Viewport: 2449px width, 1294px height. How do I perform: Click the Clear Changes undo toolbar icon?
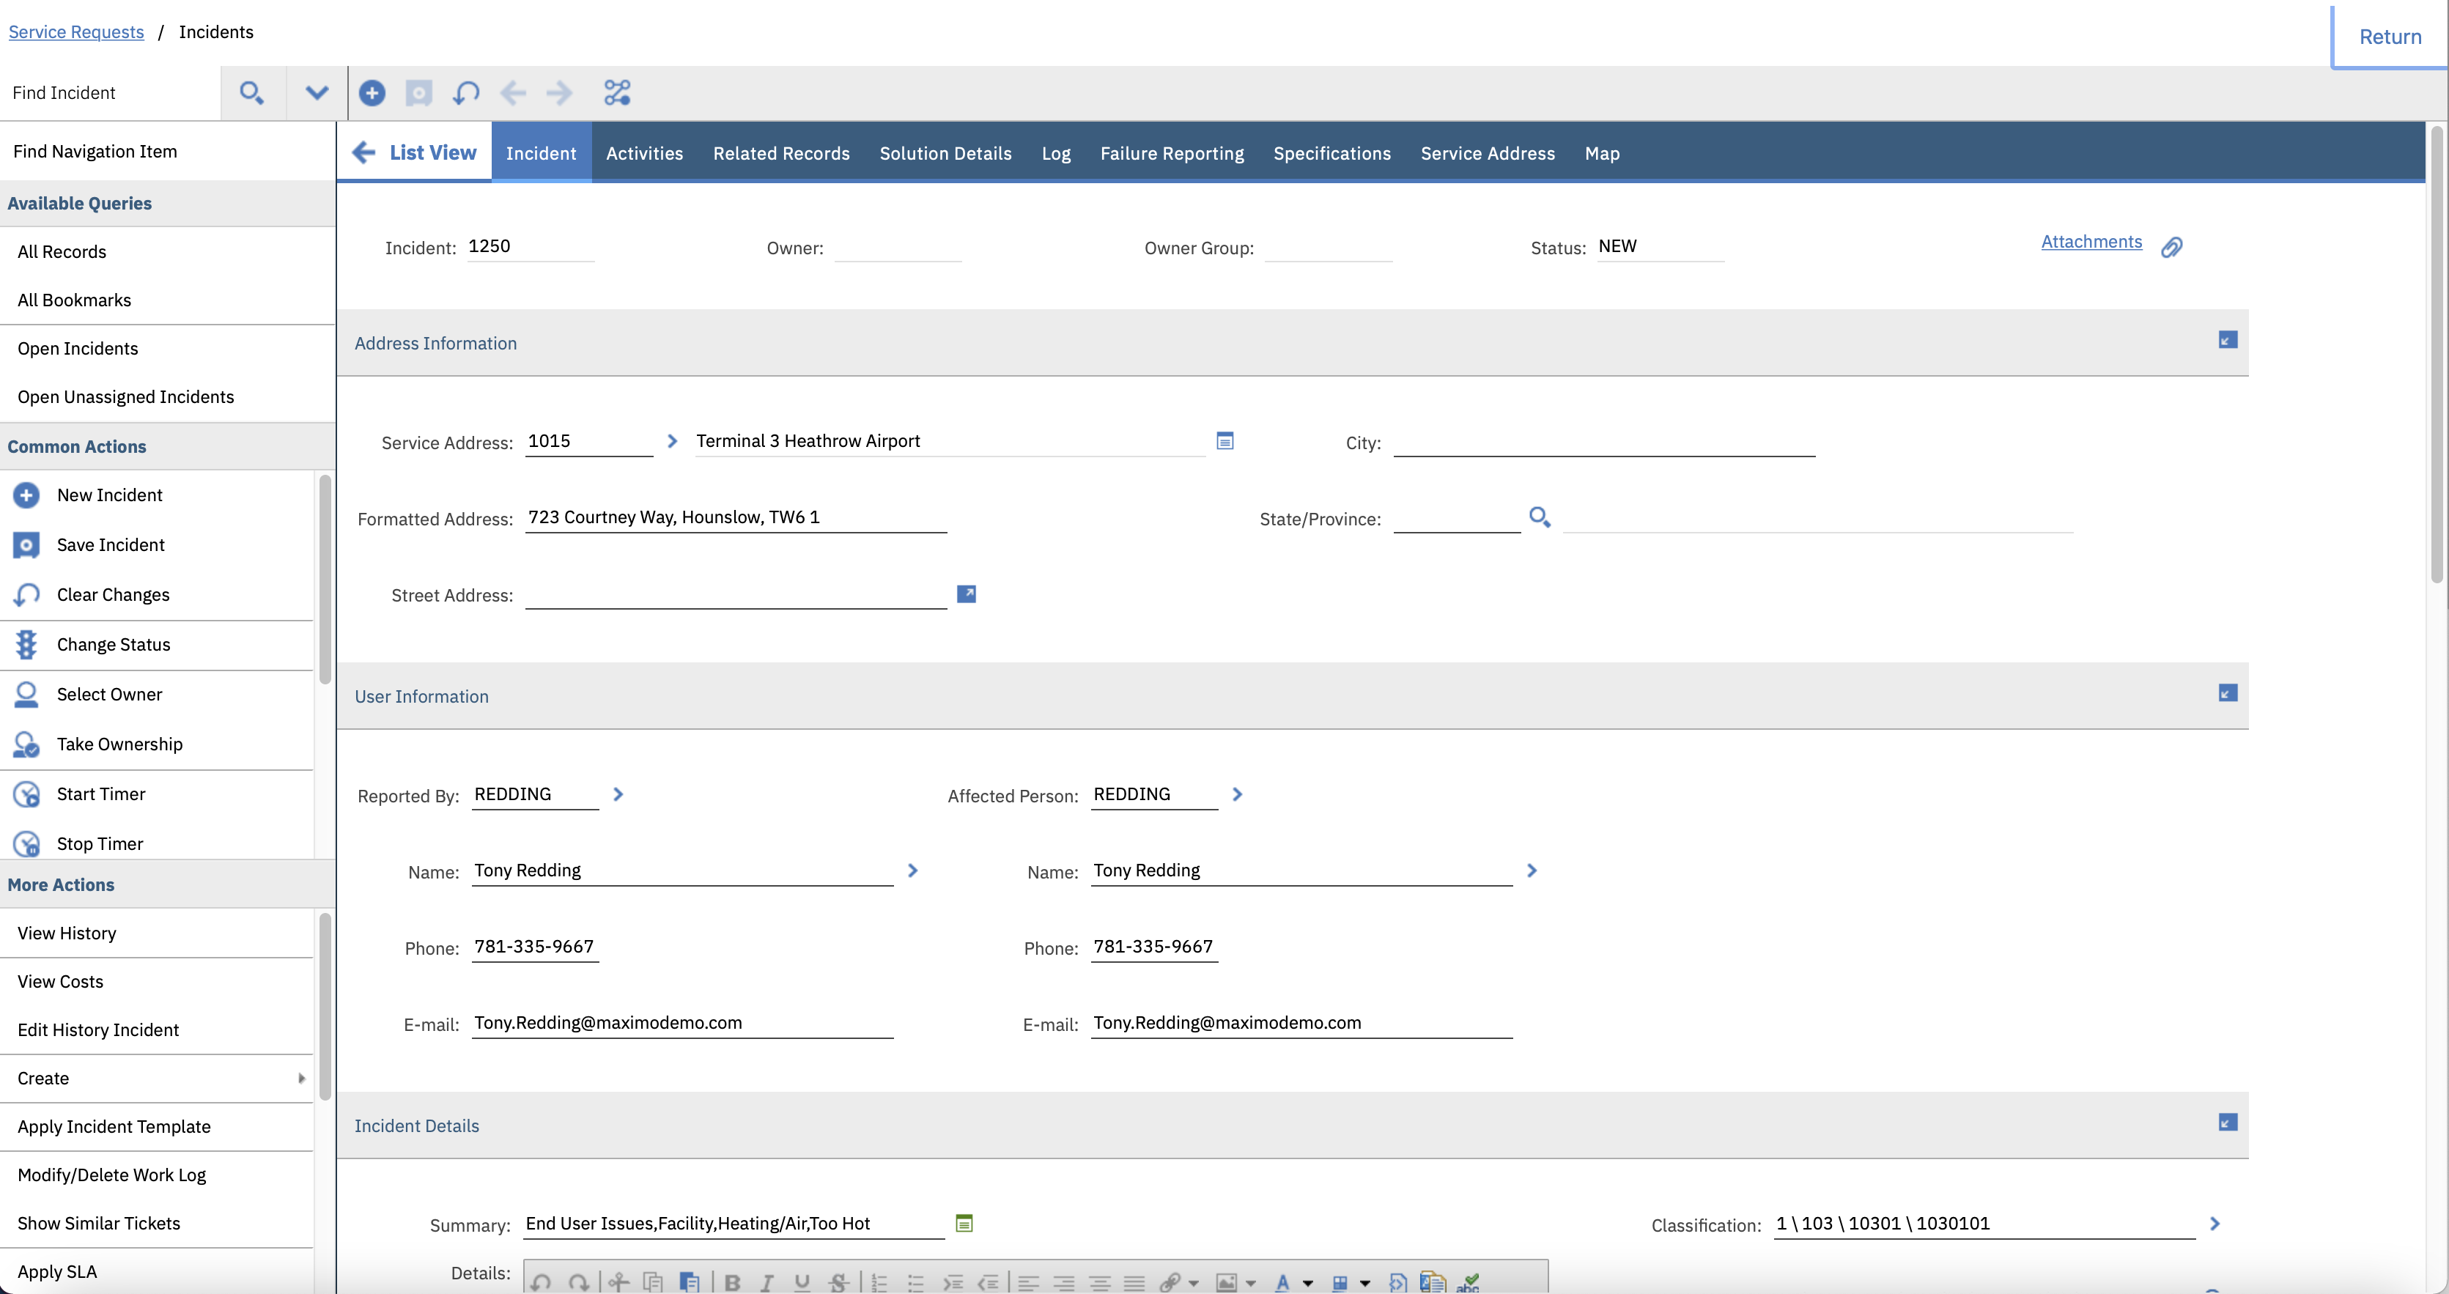coord(466,93)
